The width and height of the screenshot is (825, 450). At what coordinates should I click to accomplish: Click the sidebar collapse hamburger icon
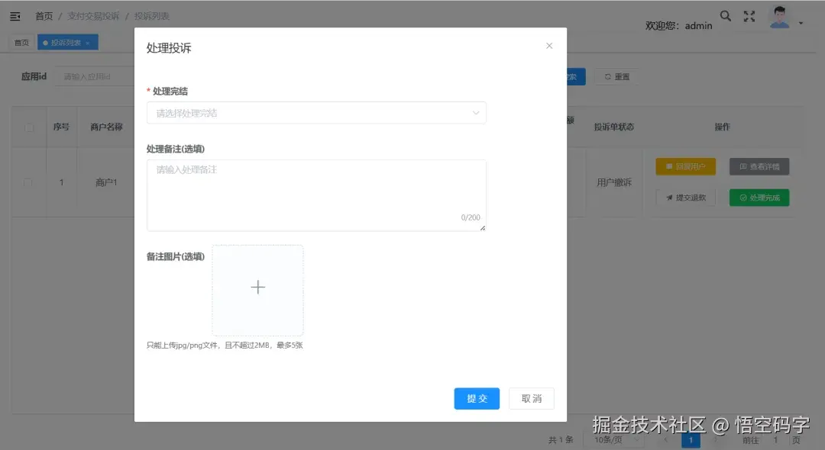tap(15, 15)
